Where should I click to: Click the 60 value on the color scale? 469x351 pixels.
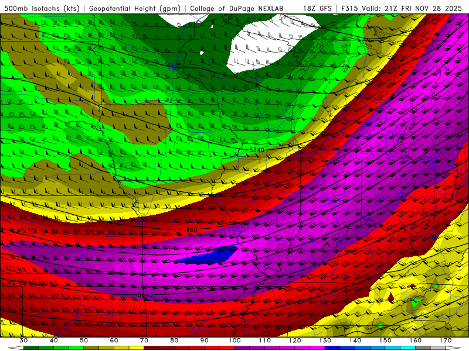point(114,340)
